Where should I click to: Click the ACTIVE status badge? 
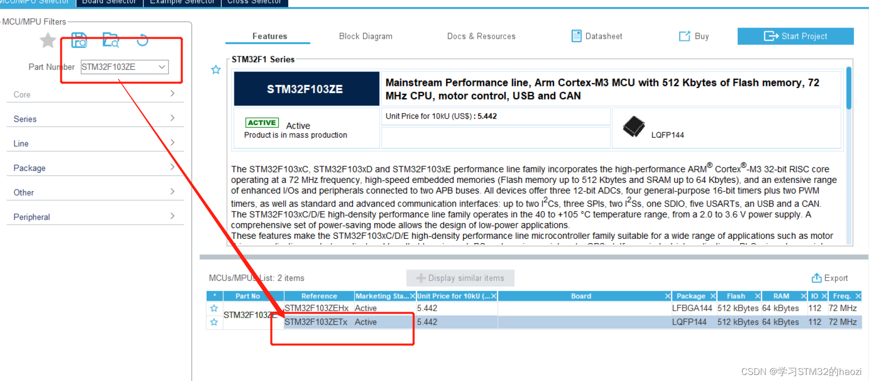click(262, 123)
